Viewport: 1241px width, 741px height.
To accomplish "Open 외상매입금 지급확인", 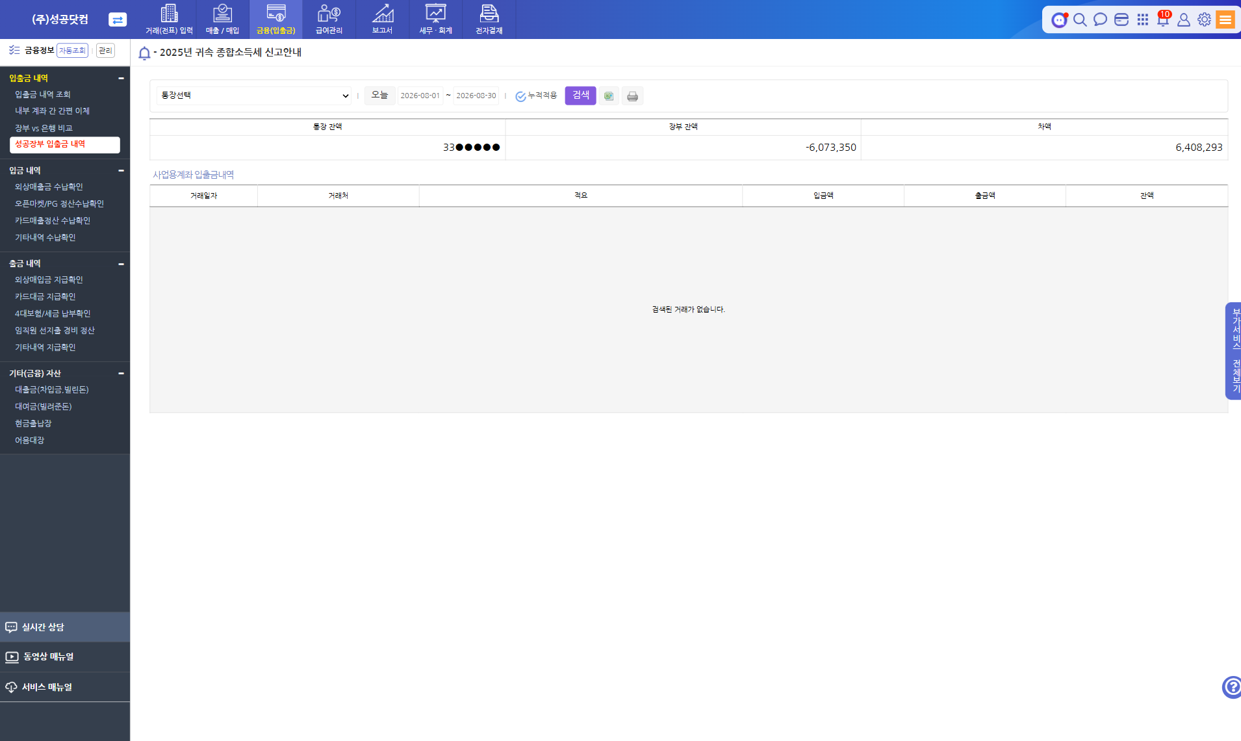I will pyautogui.click(x=49, y=279).
